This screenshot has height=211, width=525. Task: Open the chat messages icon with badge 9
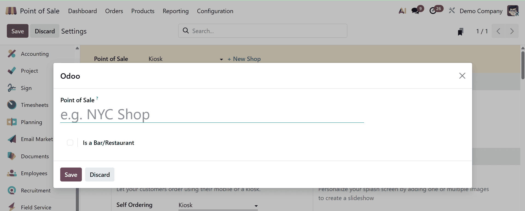pyautogui.click(x=416, y=11)
